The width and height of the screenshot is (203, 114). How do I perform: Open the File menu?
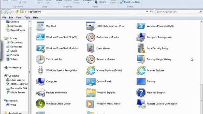[4, 18]
